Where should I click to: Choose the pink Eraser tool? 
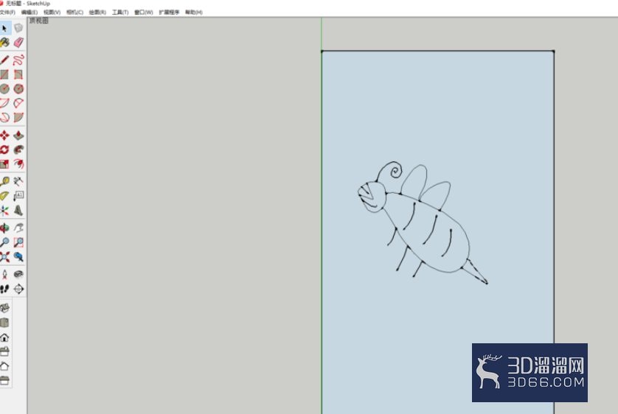click(x=18, y=43)
